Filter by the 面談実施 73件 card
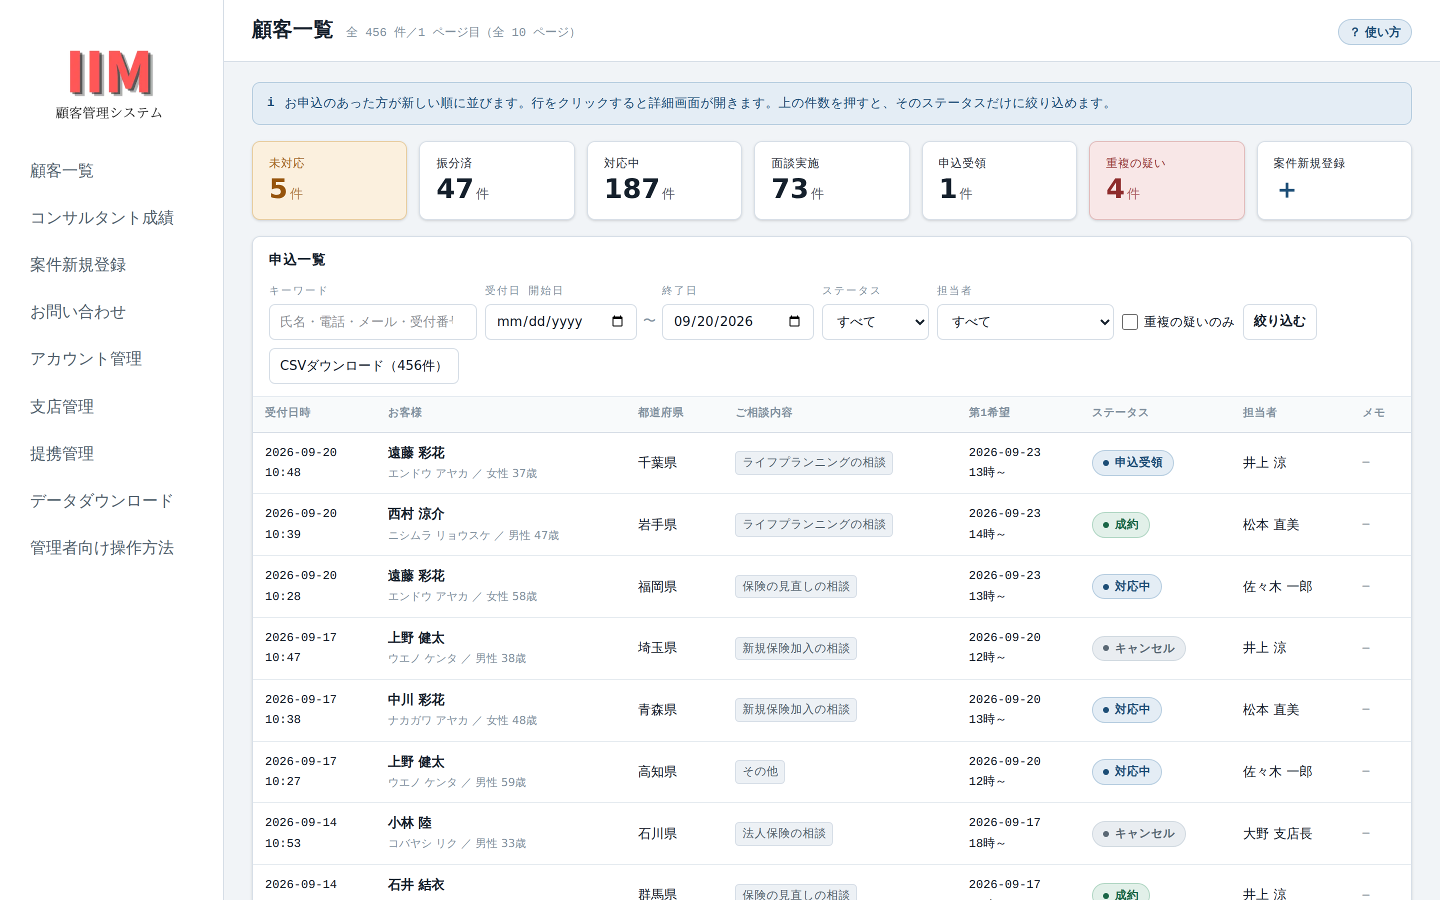Image resolution: width=1440 pixels, height=900 pixels. click(x=831, y=180)
